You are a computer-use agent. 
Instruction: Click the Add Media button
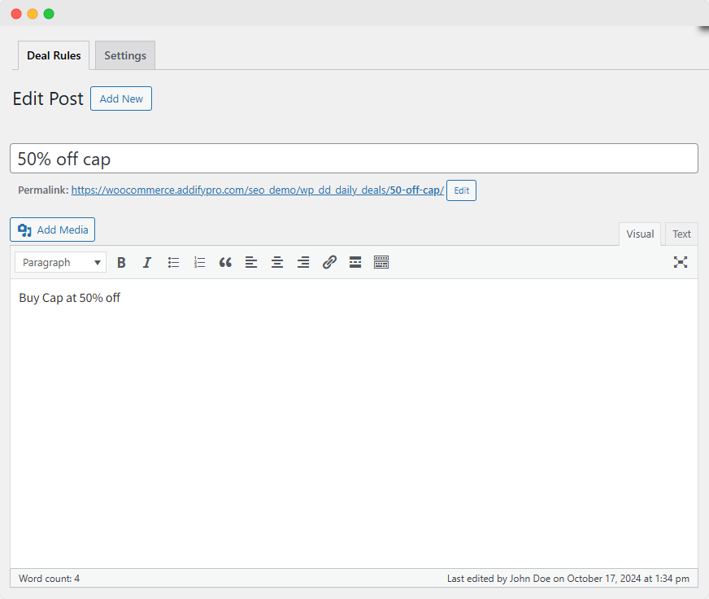click(x=53, y=230)
